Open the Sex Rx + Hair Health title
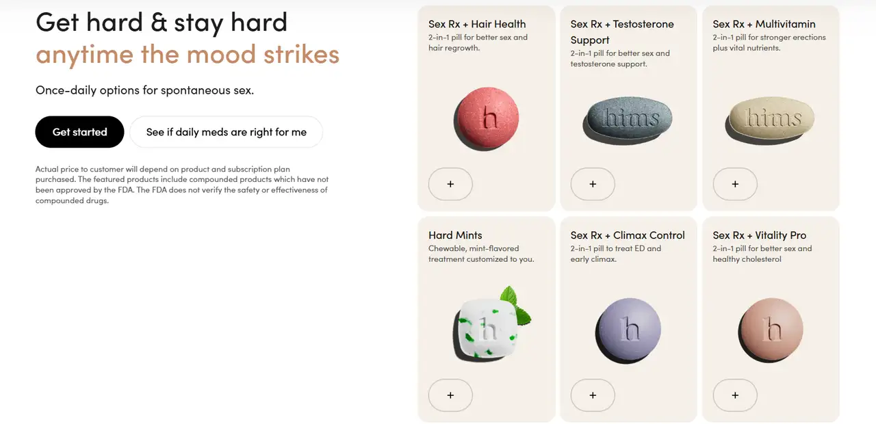 477,24
